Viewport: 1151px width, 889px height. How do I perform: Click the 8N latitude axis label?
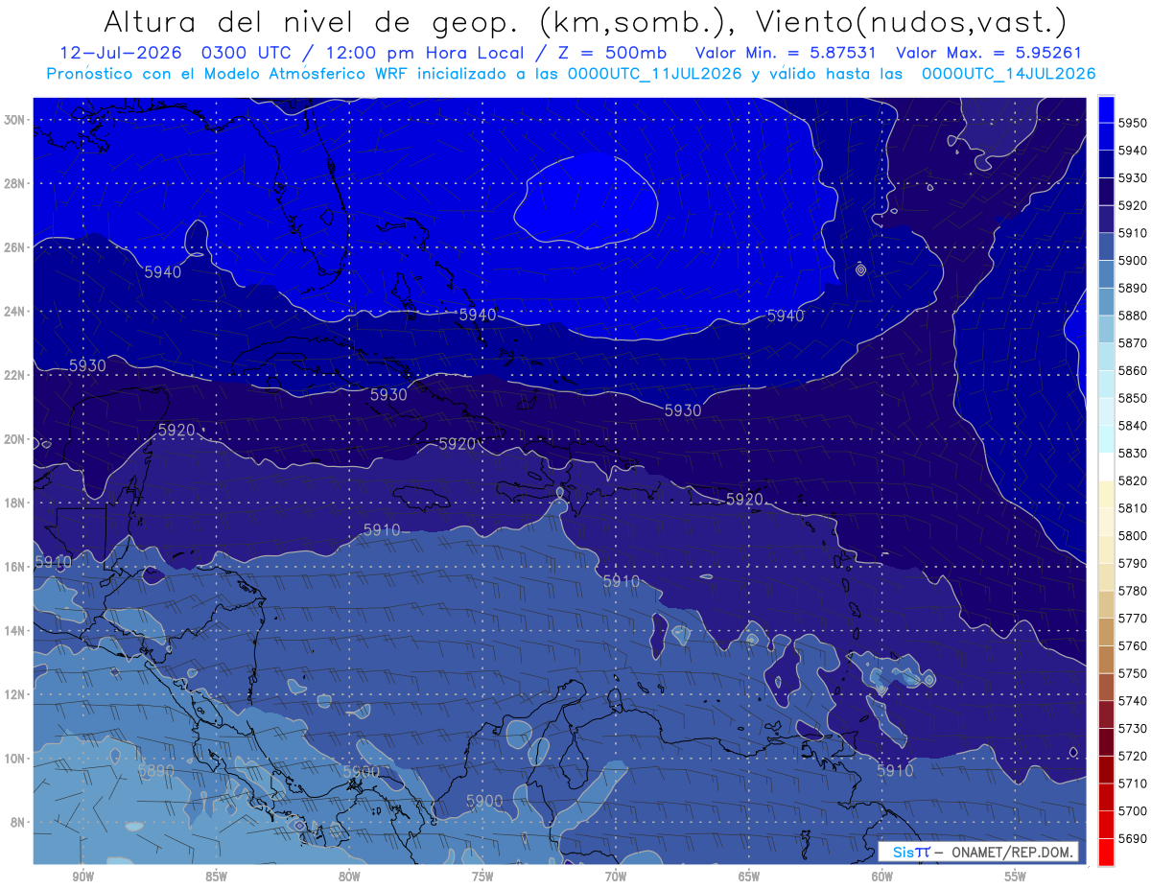click(x=19, y=822)
